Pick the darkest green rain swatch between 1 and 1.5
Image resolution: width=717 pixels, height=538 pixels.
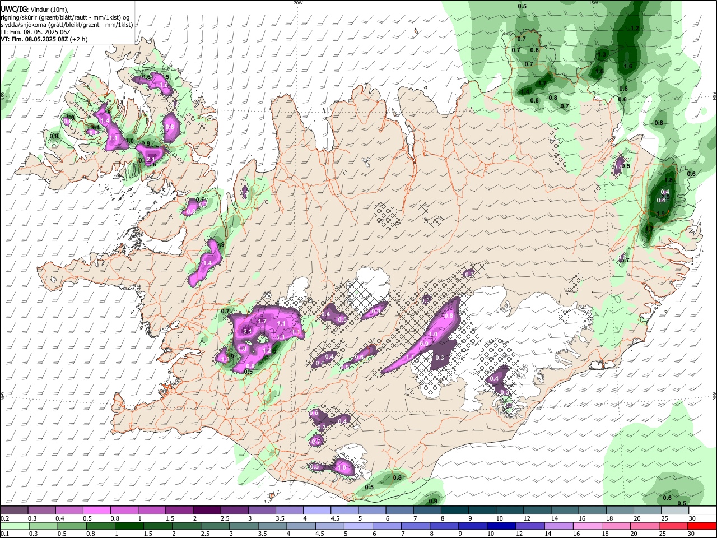tap(129, 526)
